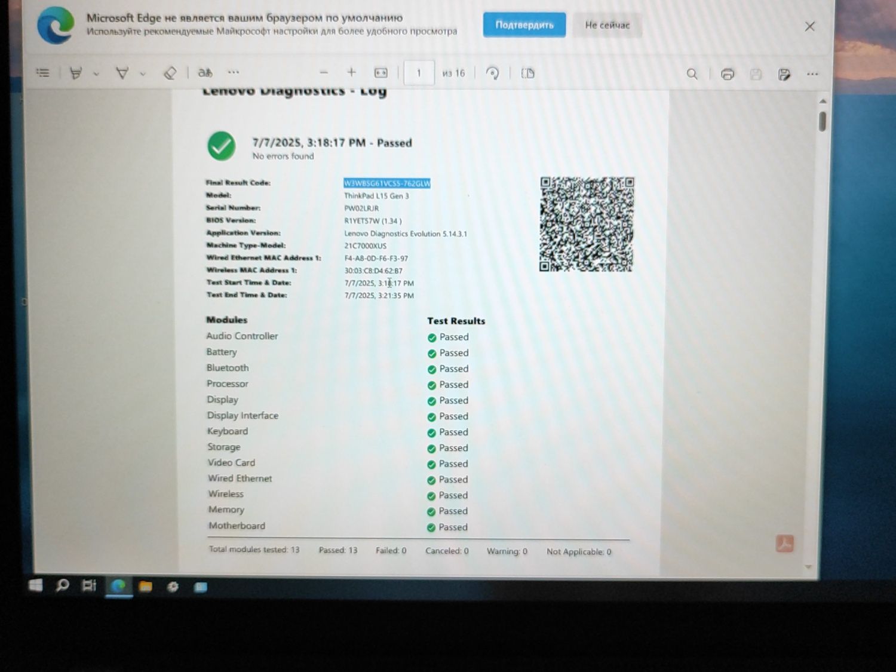
Task: Open the PDF search (magnifier) tool
Action: (x=692, y=74)
